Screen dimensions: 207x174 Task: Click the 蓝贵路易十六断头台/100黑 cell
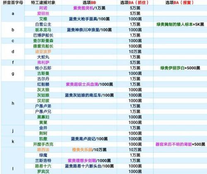(89, 166)
